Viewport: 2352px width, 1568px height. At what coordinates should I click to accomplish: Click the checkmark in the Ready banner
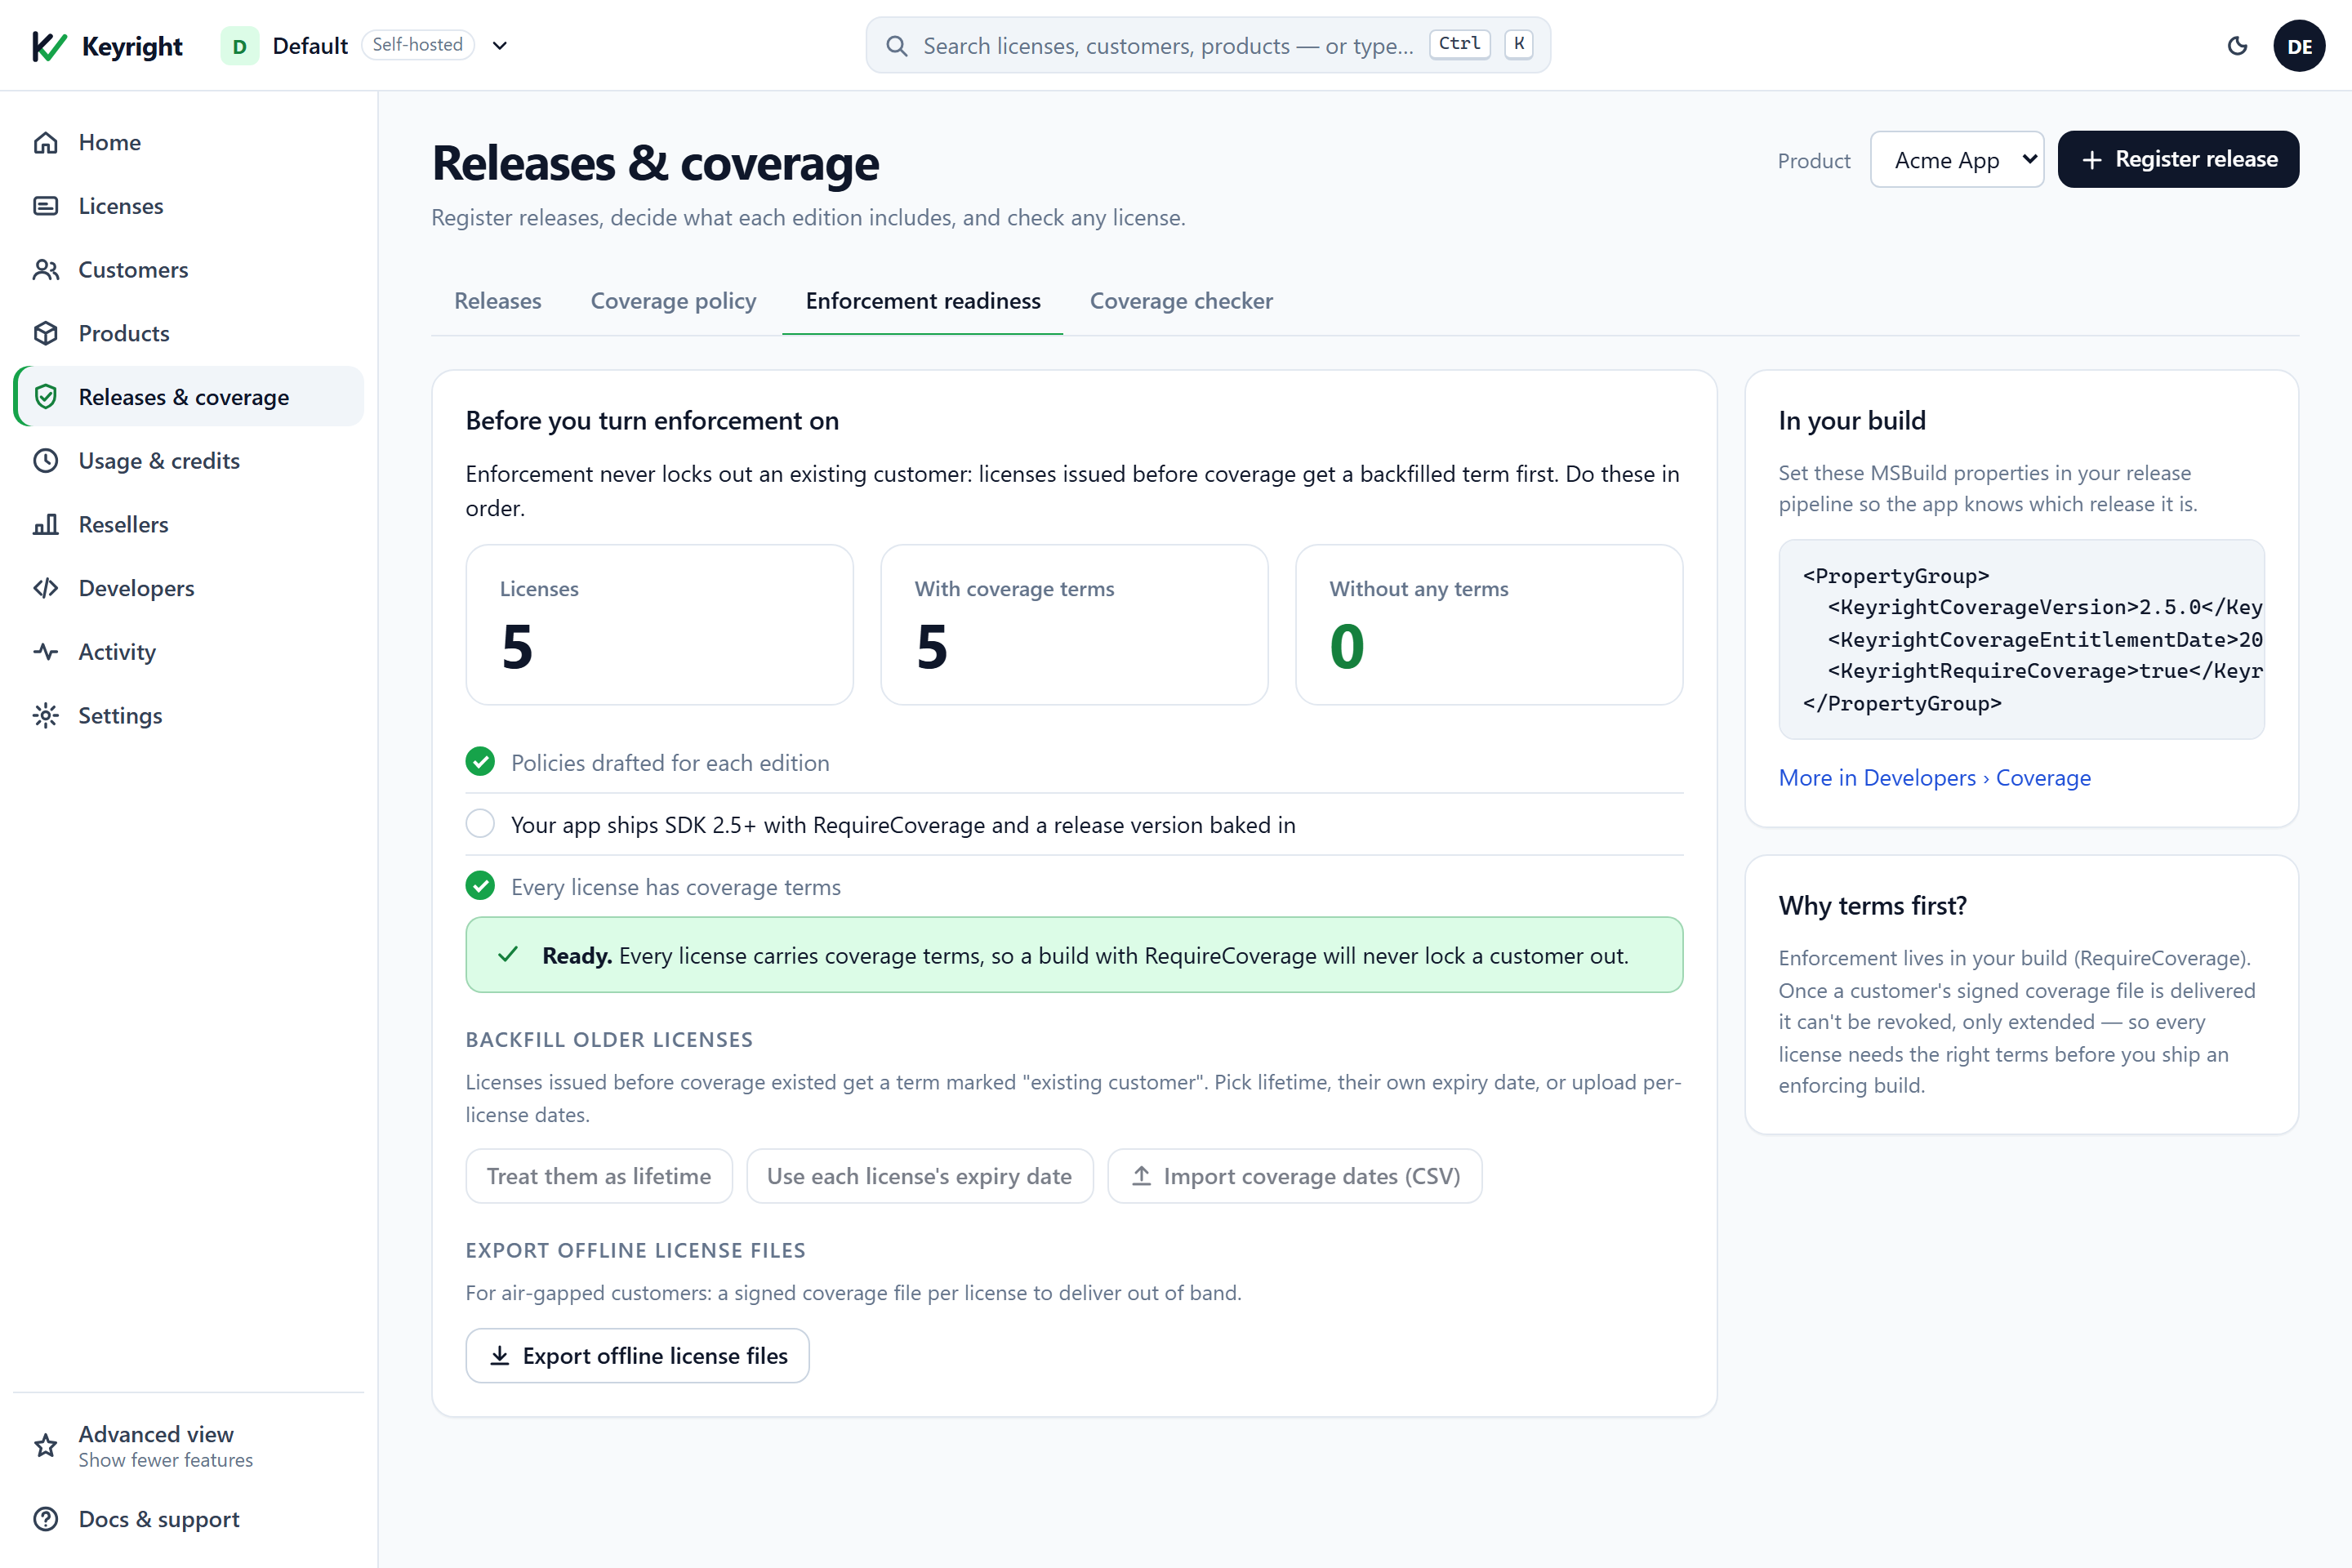[x=508, y=955]
